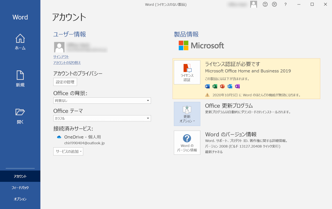Open the Update Options (更新オプション) menu
332x209 pixels.
tap(187, 114)
